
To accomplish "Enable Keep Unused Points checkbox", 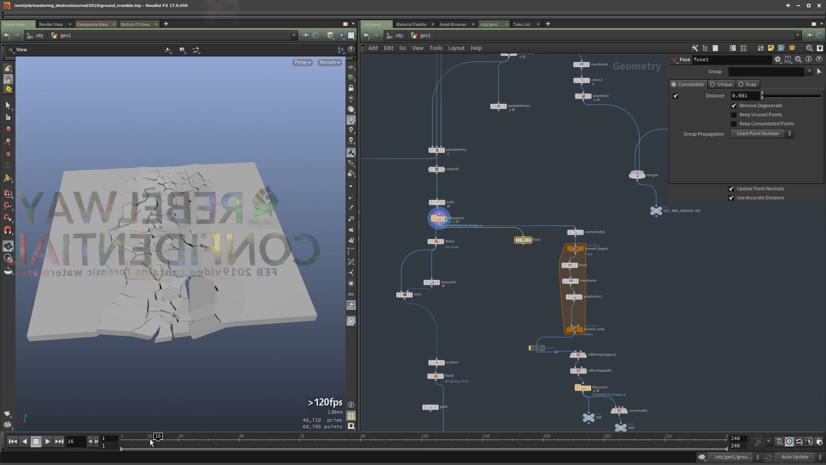I will (x=734, y=115).
